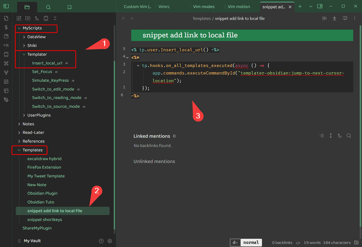Open the new folder icon in the explorer
362x247 pixels.
28,18
